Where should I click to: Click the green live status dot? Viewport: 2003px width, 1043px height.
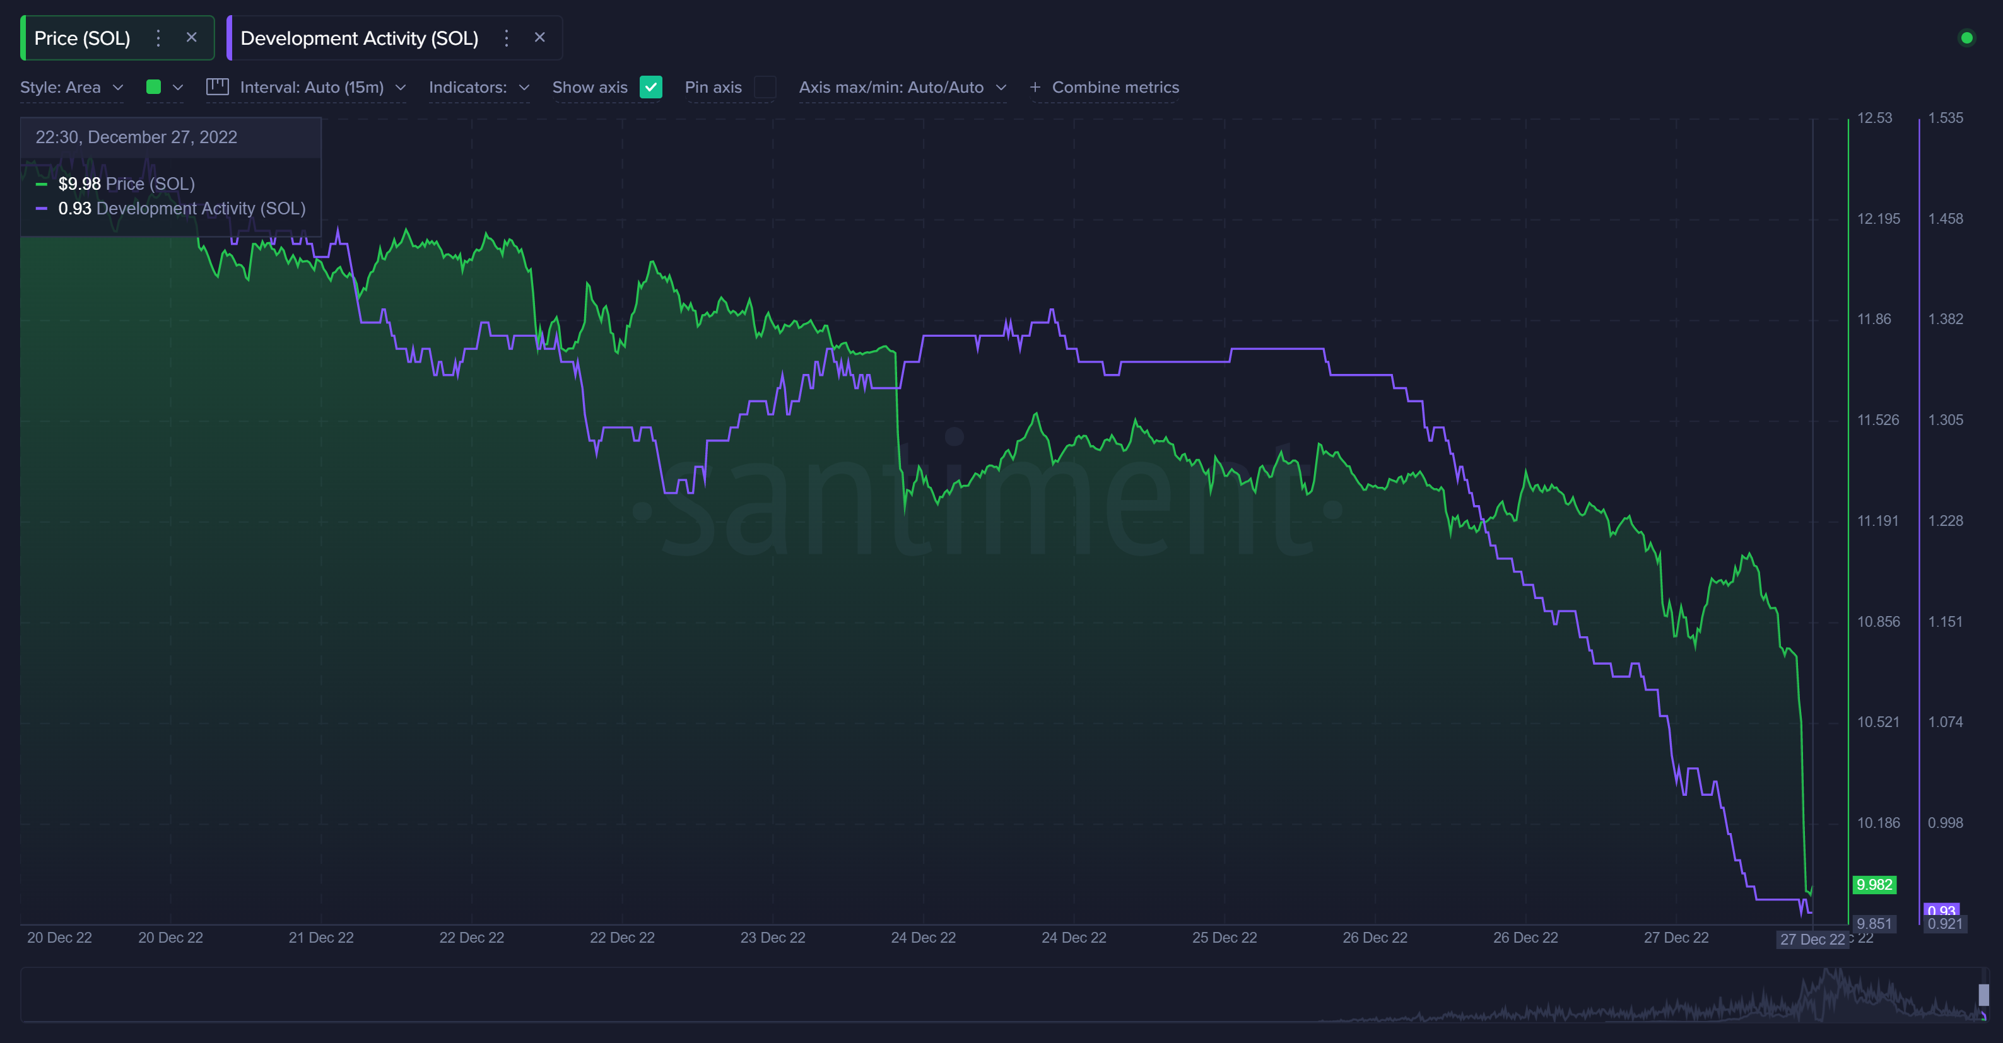click(1966, 38)
